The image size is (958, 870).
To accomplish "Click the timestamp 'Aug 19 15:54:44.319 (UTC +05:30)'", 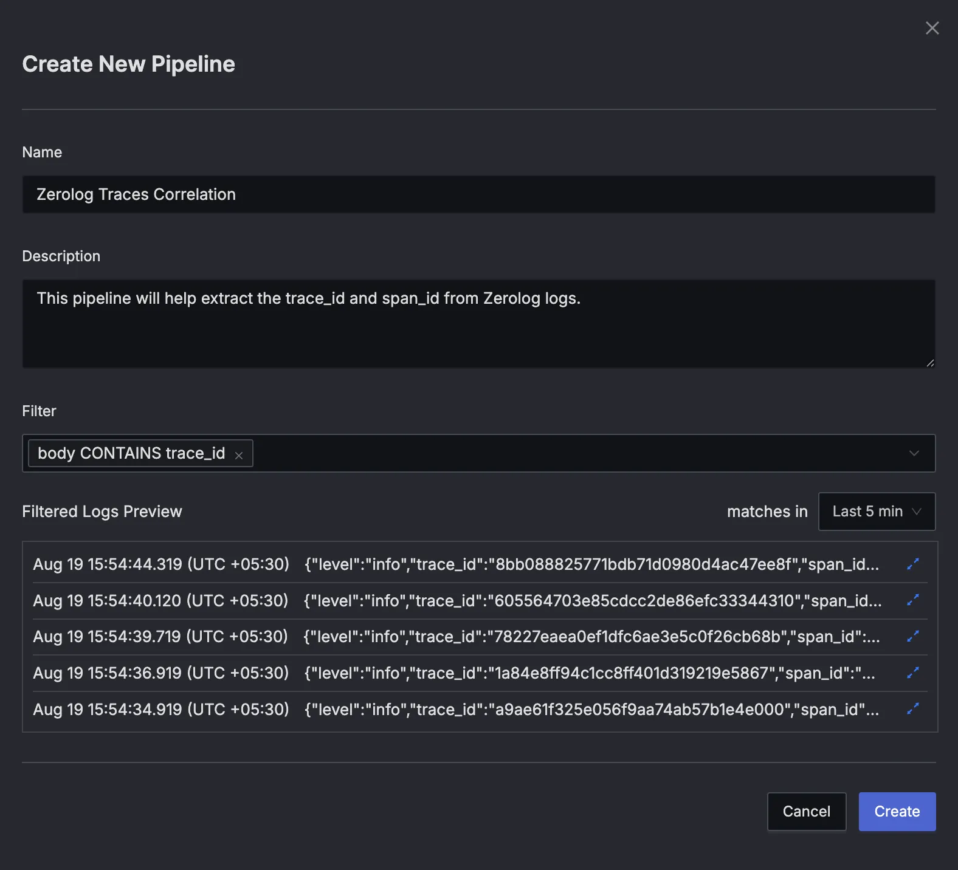I will click(161, 564).
